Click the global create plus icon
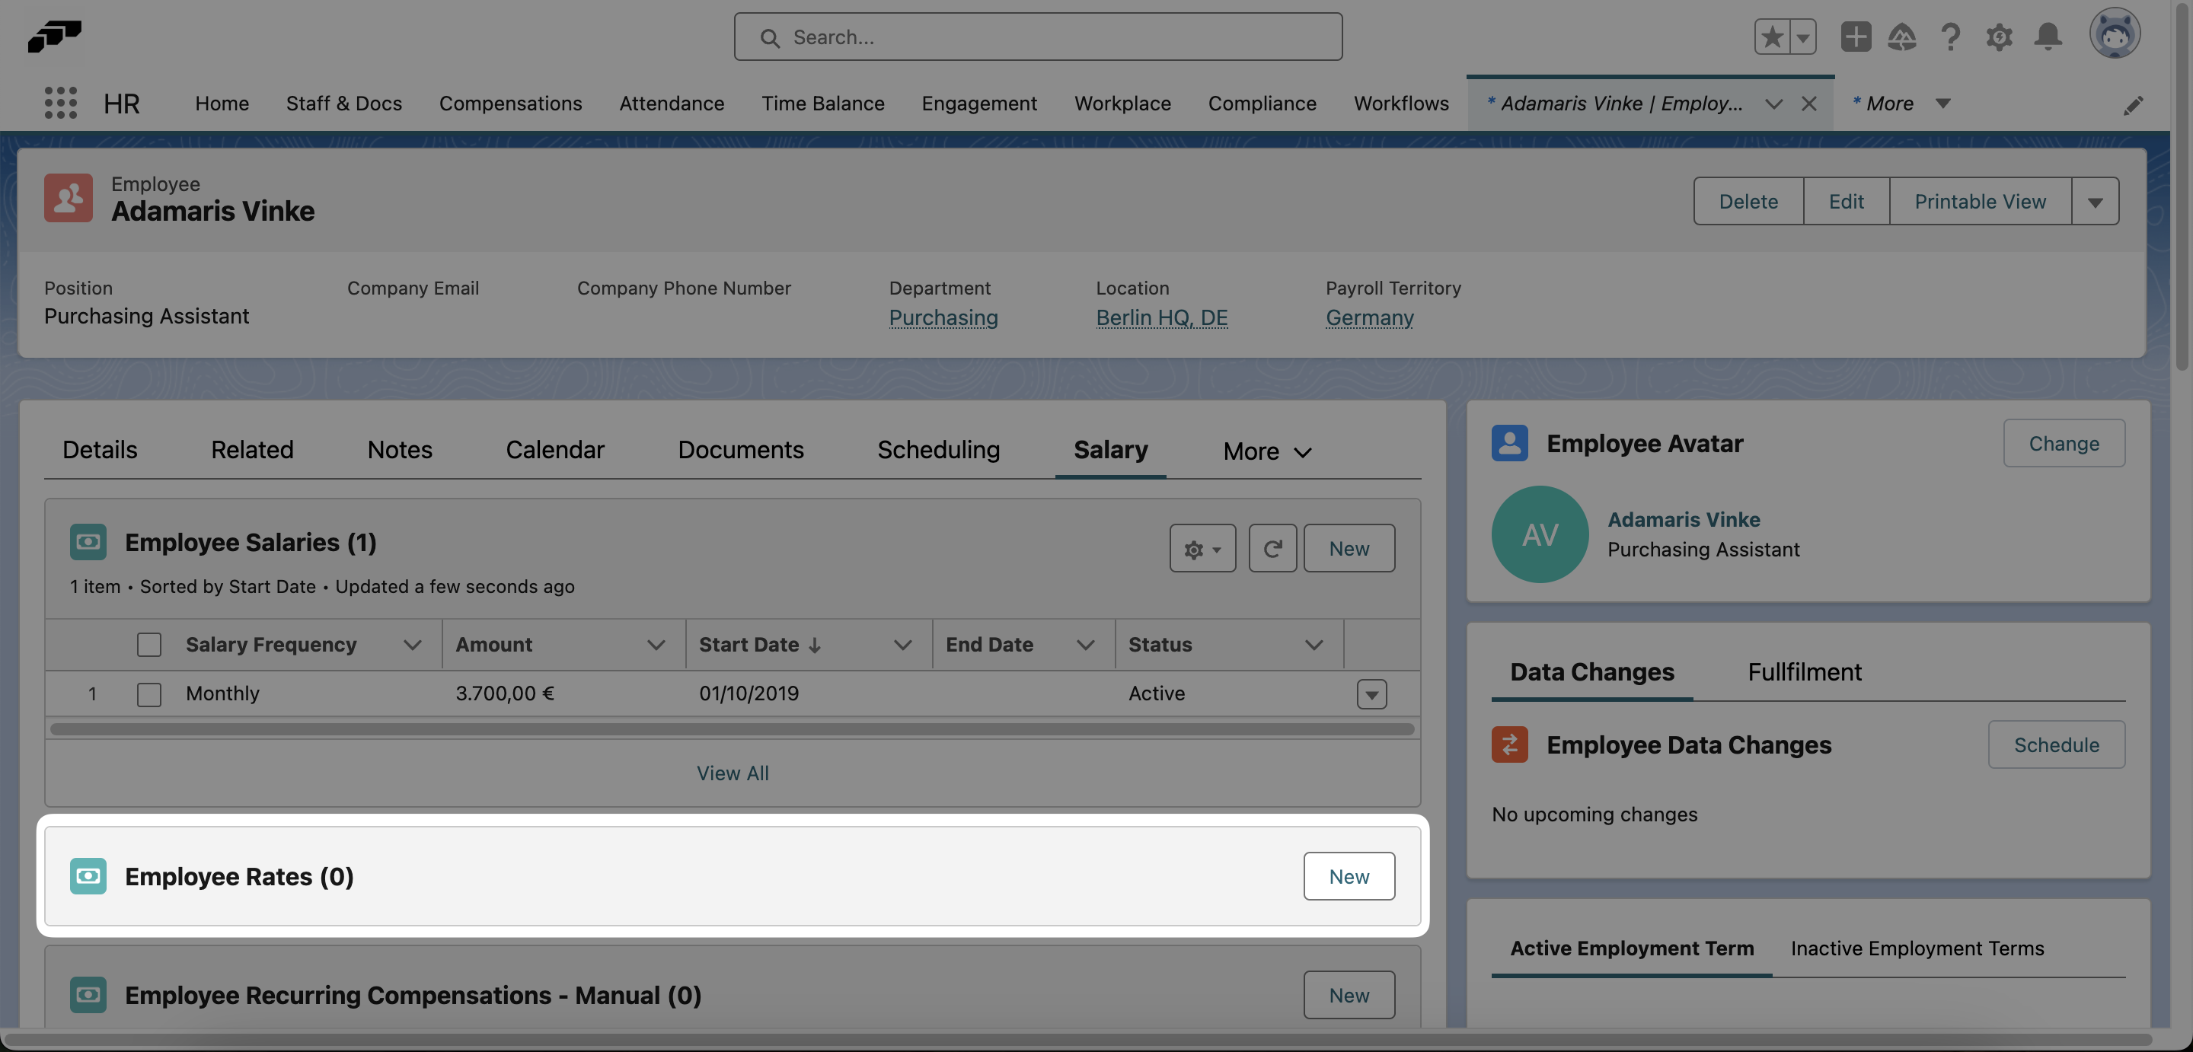2193x1052 pixels. pos(1856,37)
